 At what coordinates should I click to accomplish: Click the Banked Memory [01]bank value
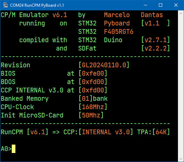click(x=93, y=99)
